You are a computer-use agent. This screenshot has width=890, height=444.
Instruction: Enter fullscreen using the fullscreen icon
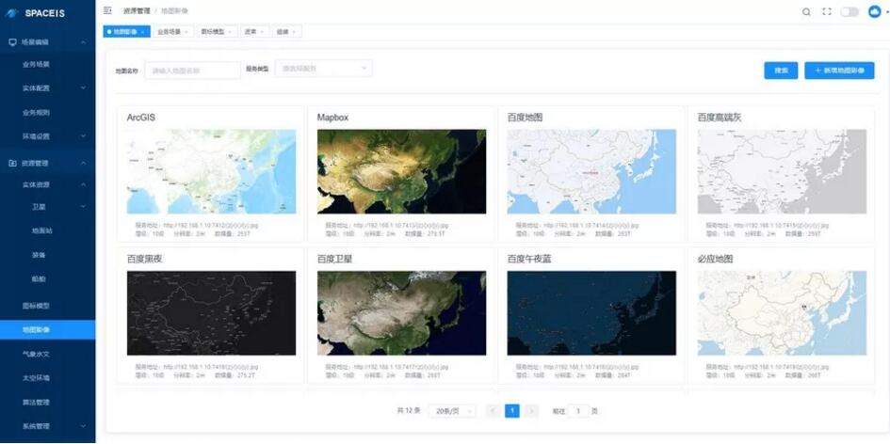pyautogui.click(x=827, y=12)
